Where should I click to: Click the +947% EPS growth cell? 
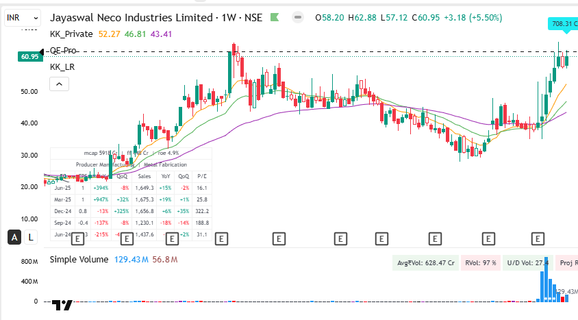click(x=101, y=199)
